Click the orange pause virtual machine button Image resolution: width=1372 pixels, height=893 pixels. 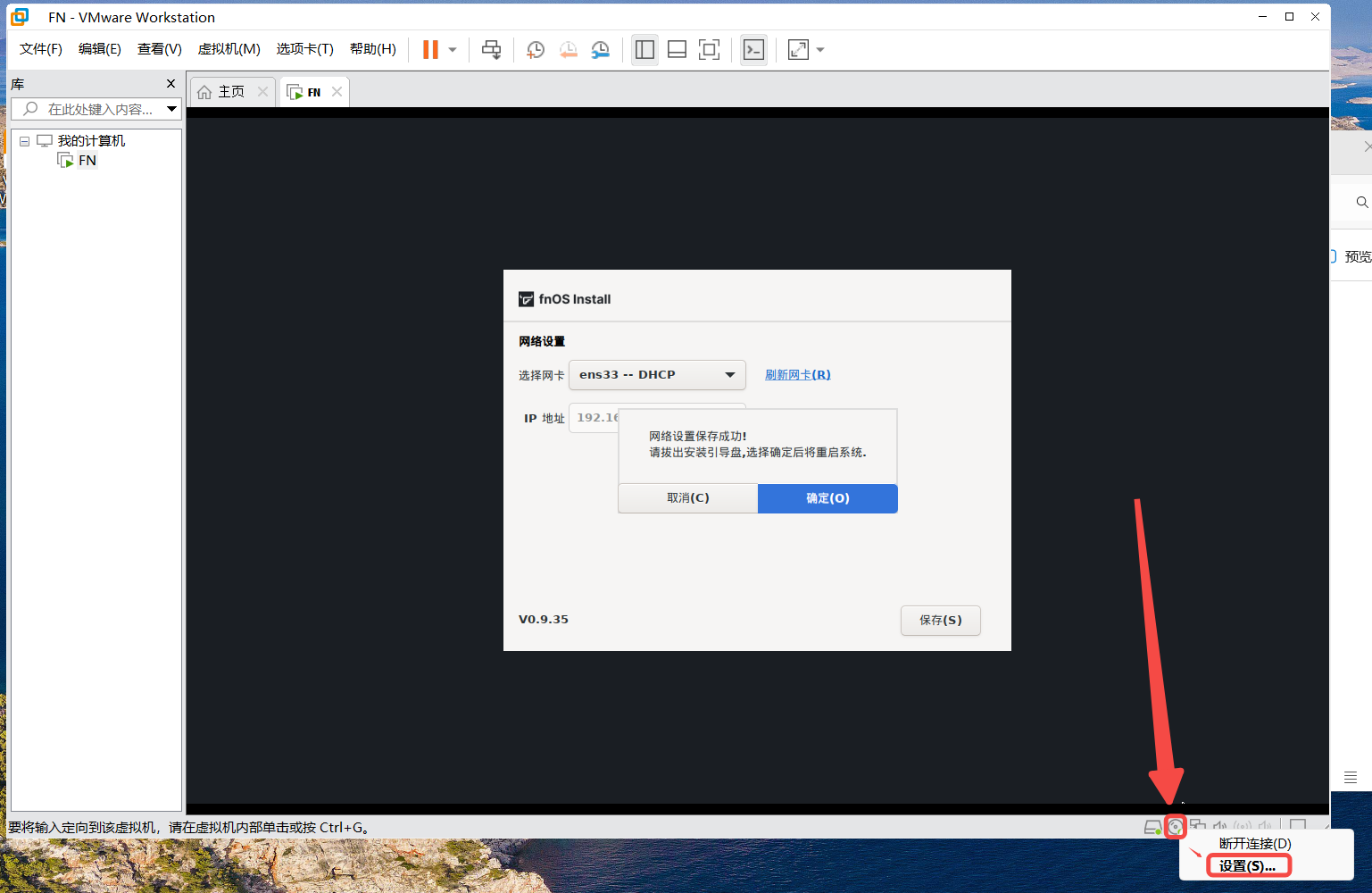[x=430, y=50]
